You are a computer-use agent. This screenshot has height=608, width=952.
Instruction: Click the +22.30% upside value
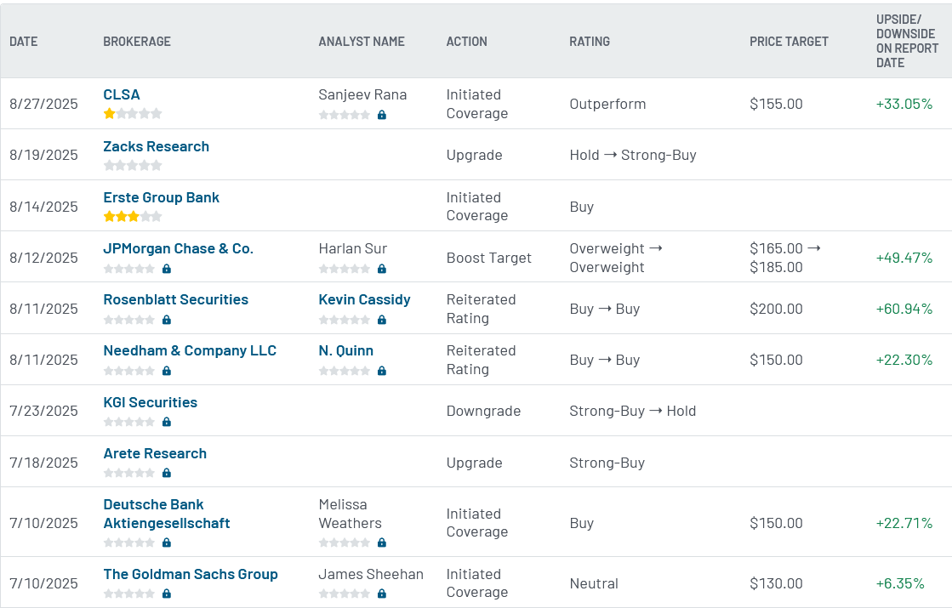point(904,360)
